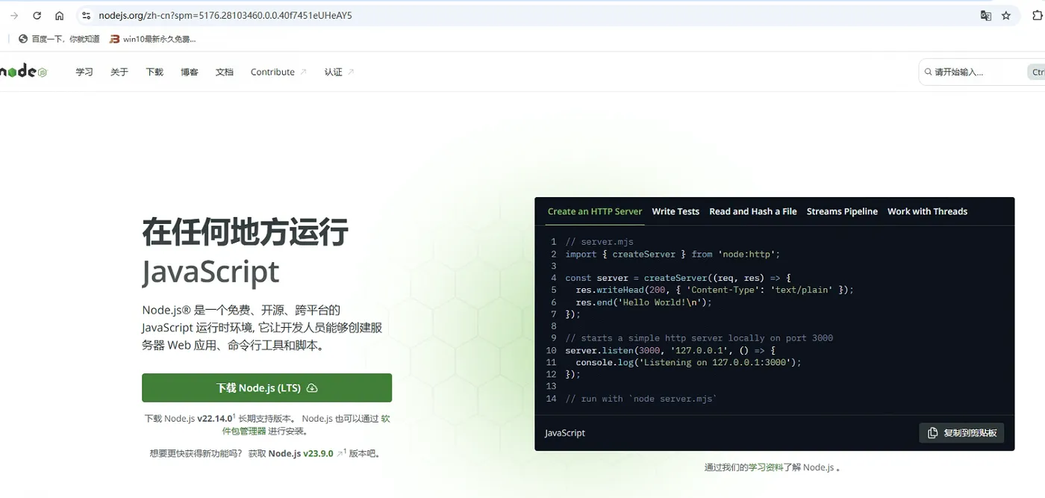This screenshot has width=1045, height=498.
Task: Open site information icon in address bar
Action: pos(86,16)
